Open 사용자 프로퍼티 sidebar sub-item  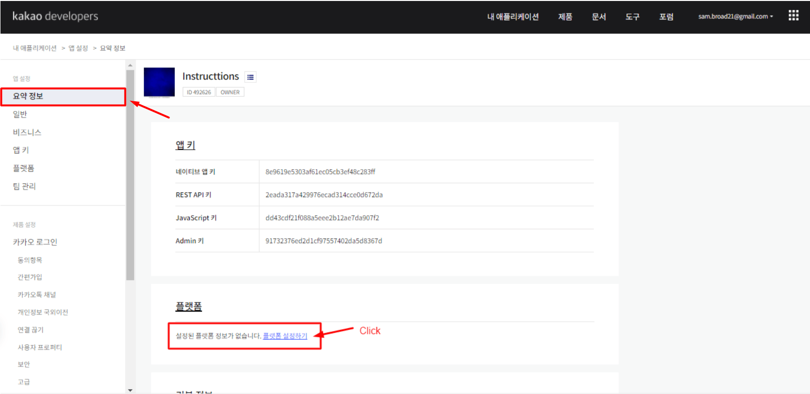click(40, 347)
